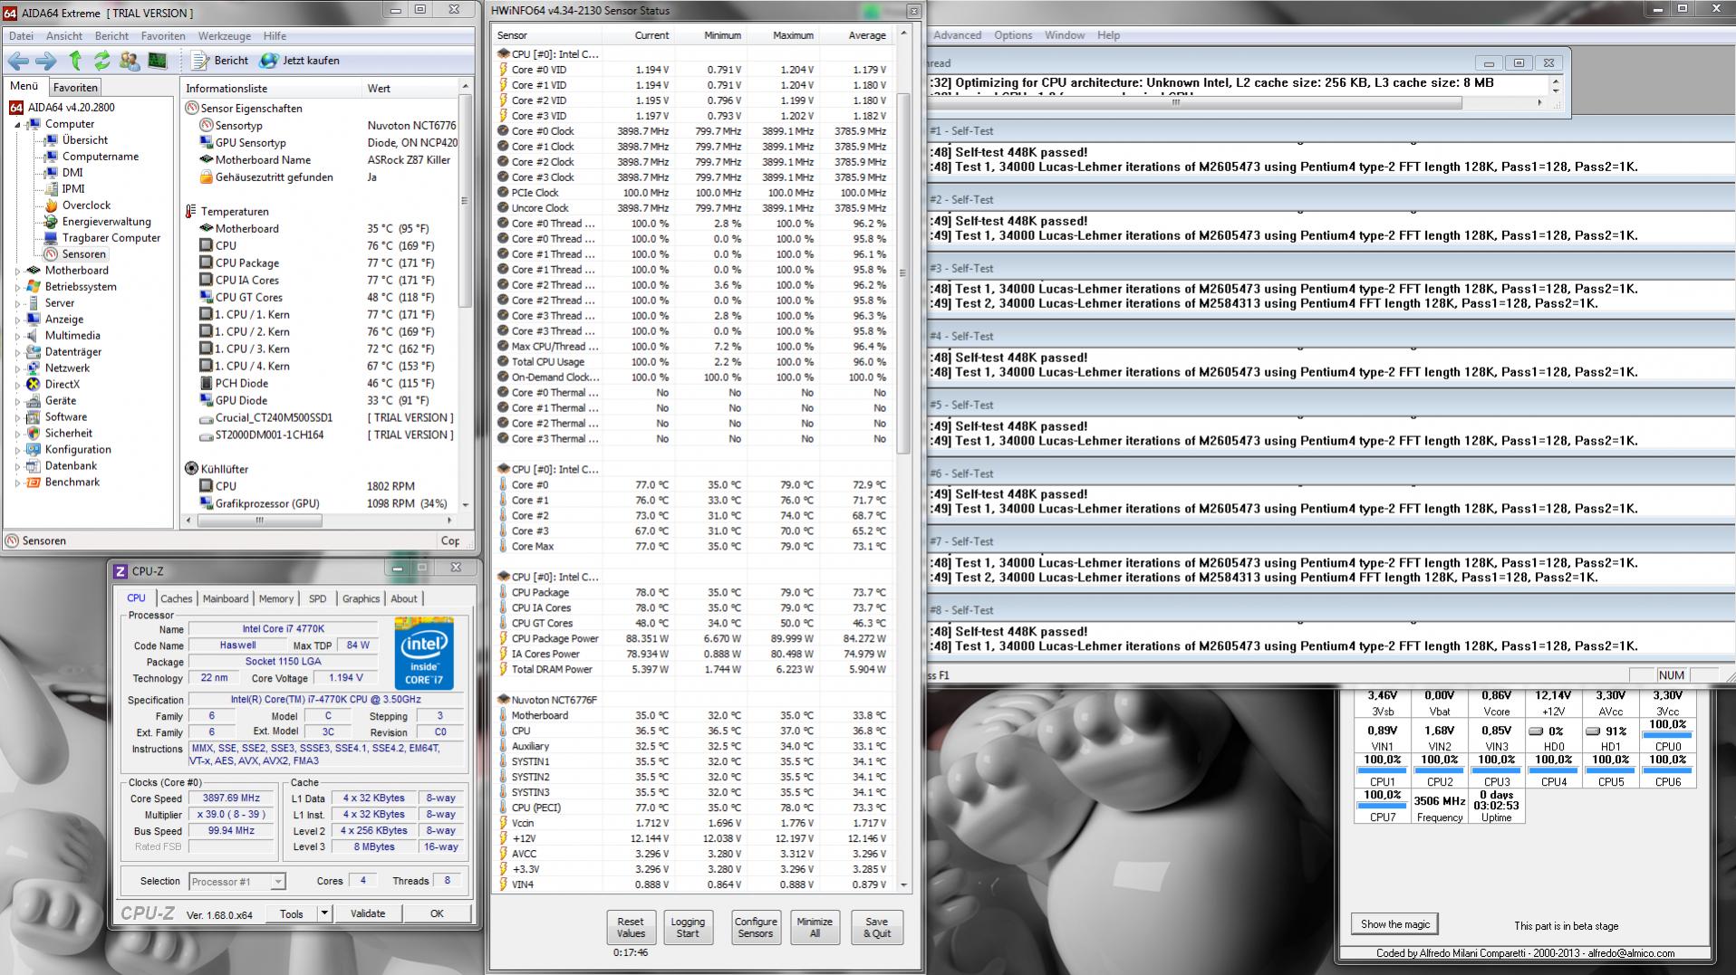Image resolution: width=1736 pixels, height=975 pixels.
Task: Click the Configure Sensors button
Action: click(756, 928)
